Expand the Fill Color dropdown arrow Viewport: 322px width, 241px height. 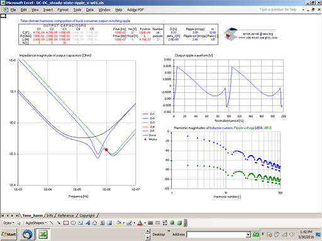[x=123, y=223]
